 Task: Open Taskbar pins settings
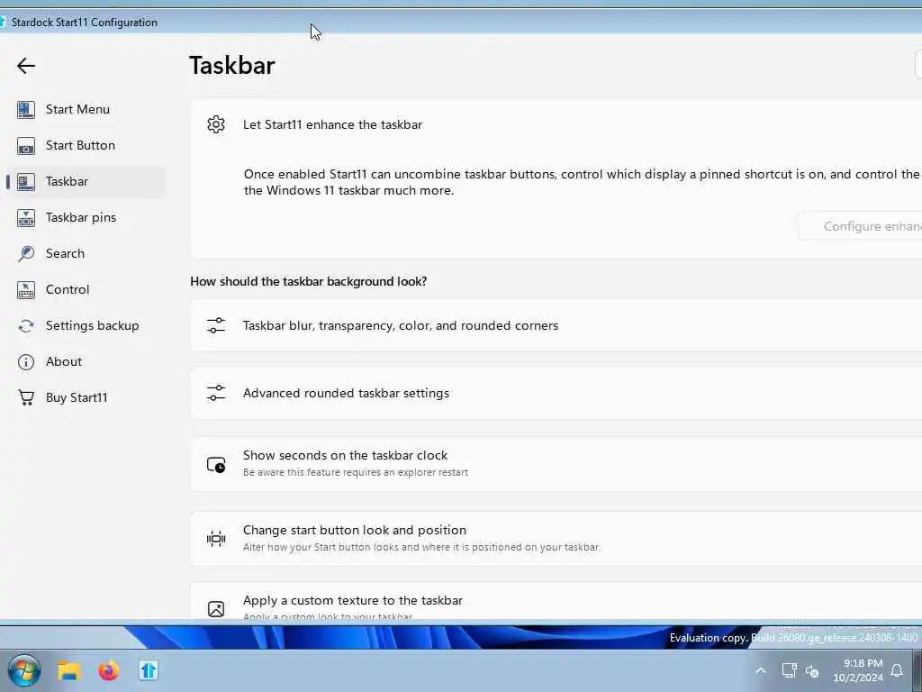pyautogui.click(x=86, y=218)
